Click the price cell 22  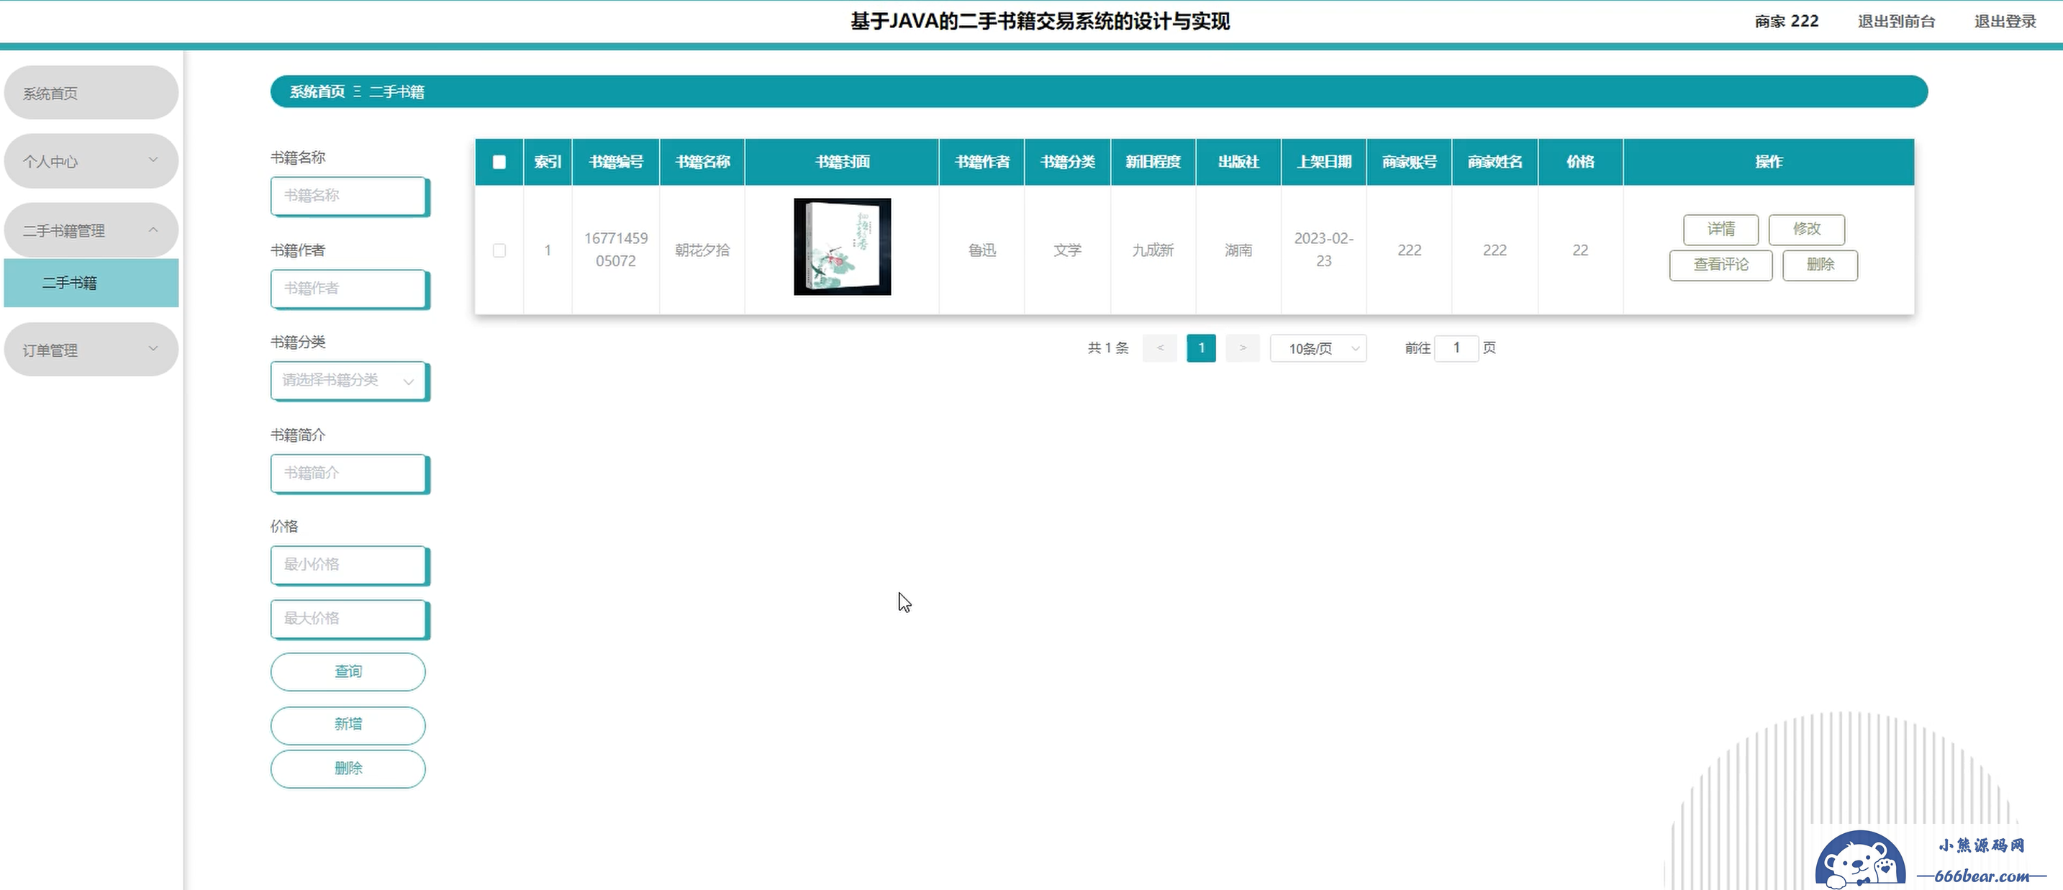(1580, 250)
